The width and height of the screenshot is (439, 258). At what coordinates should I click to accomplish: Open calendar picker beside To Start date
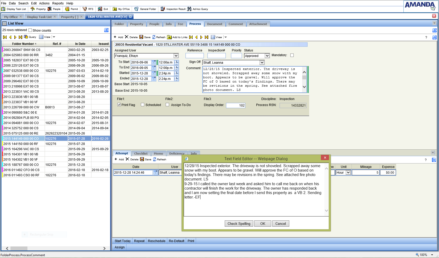[154, 62]
